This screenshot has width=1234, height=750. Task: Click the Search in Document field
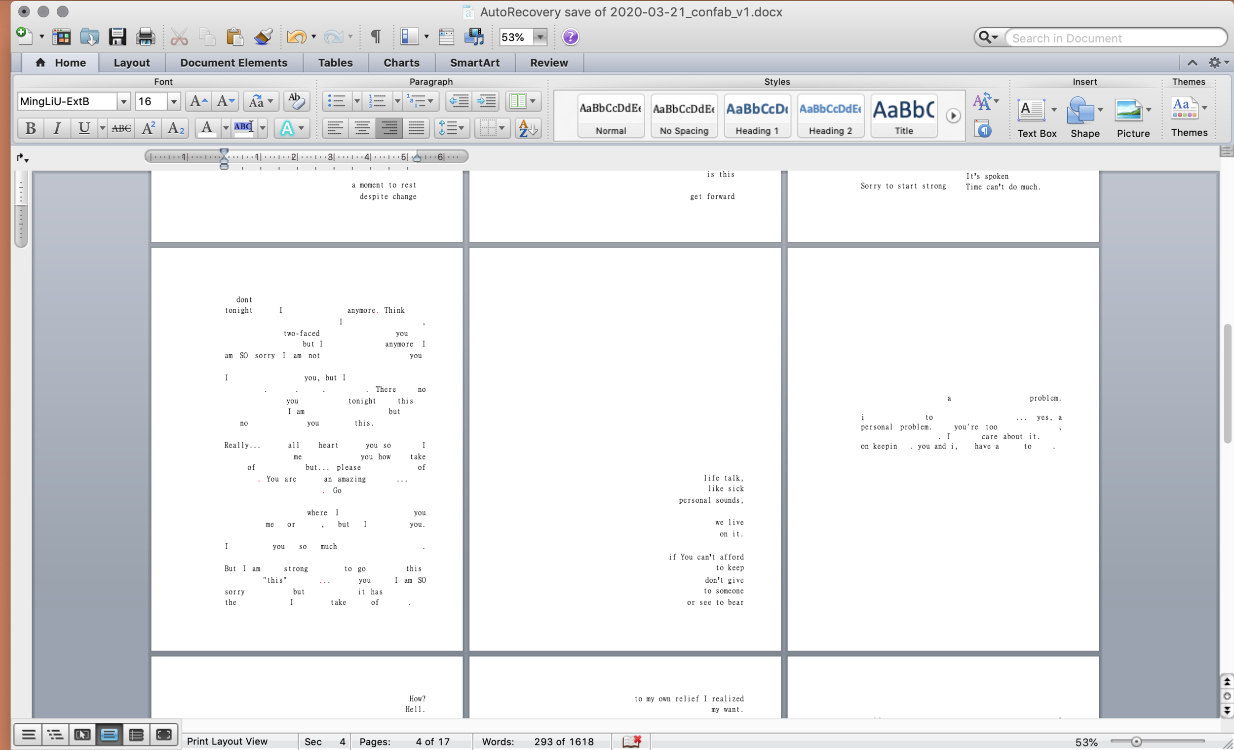(x=1116, y=38)
